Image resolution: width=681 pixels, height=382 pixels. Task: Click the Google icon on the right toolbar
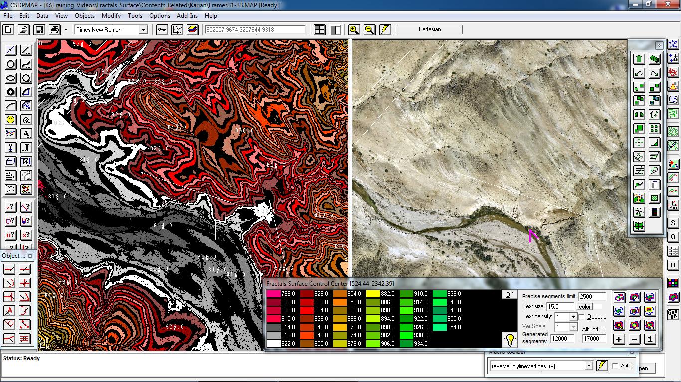tap(673, 314)
